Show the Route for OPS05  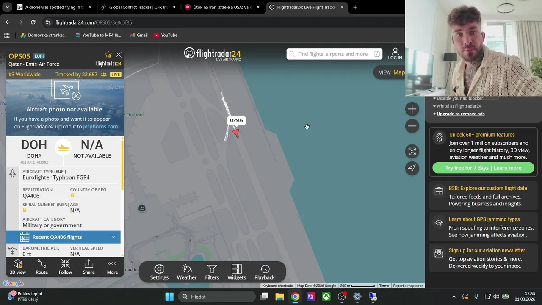click(41, 267)
